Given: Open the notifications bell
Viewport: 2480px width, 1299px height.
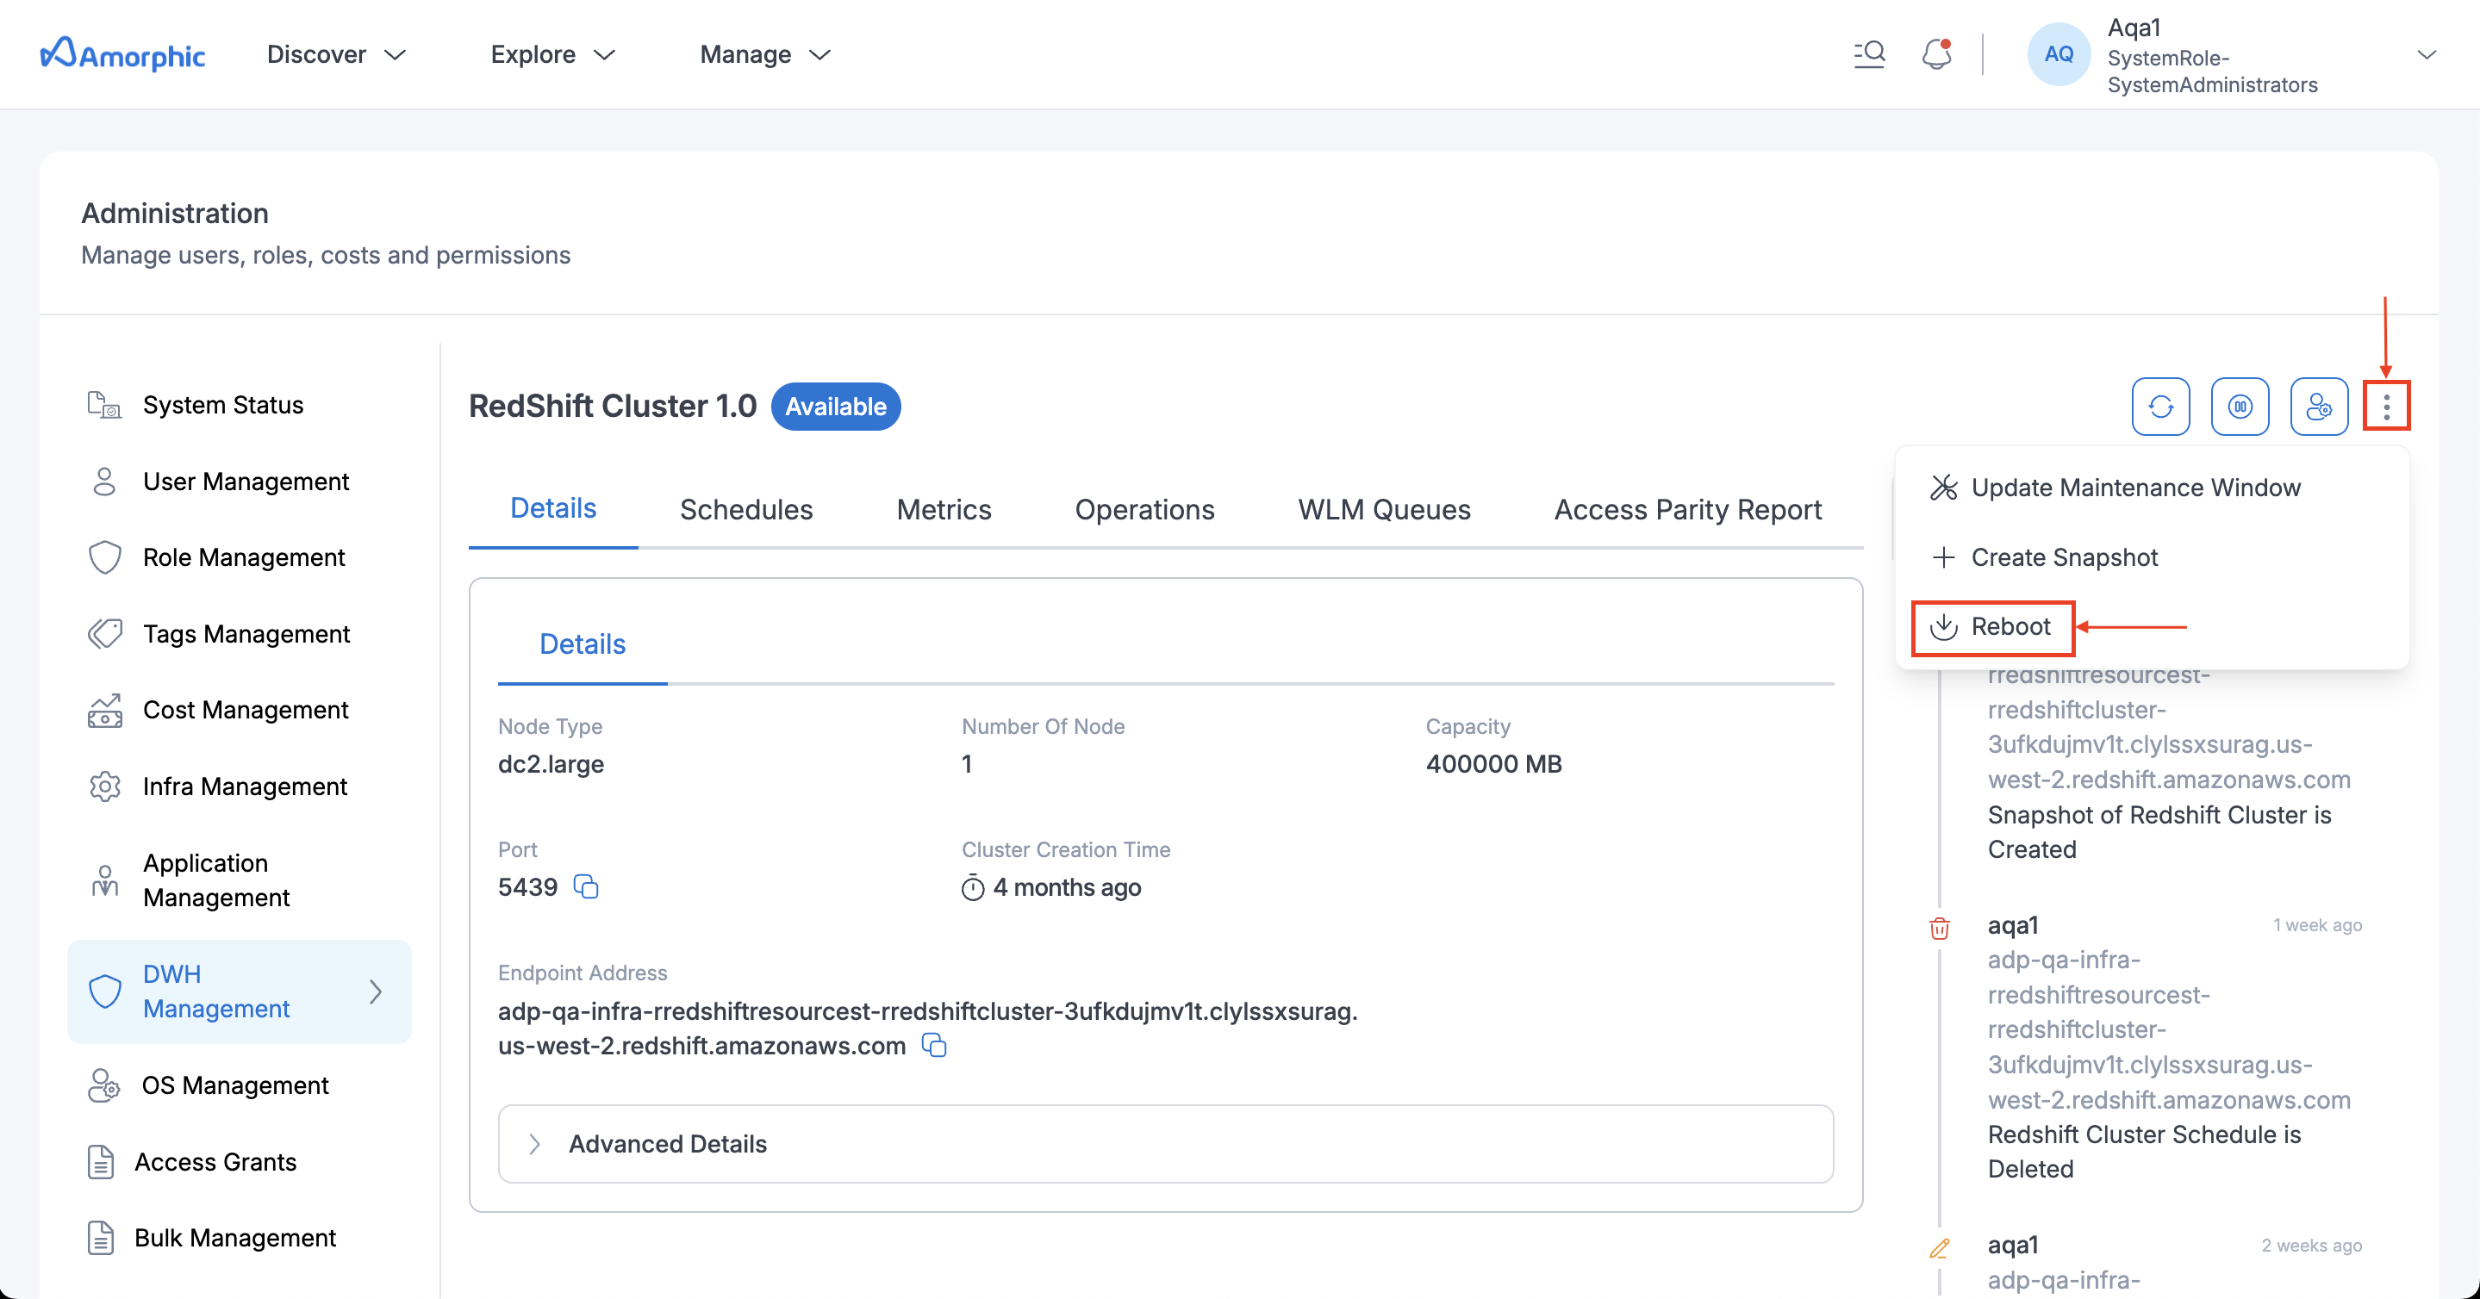Looking at the screenshot, I should coord(1936,54).
